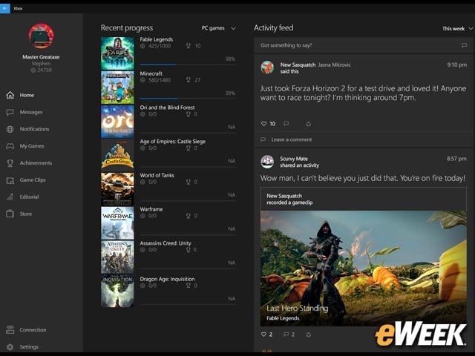Viewport: 475px width, 356px height.
Task: Click the Editorial label in sidebar
Action: tap(29, 197)
